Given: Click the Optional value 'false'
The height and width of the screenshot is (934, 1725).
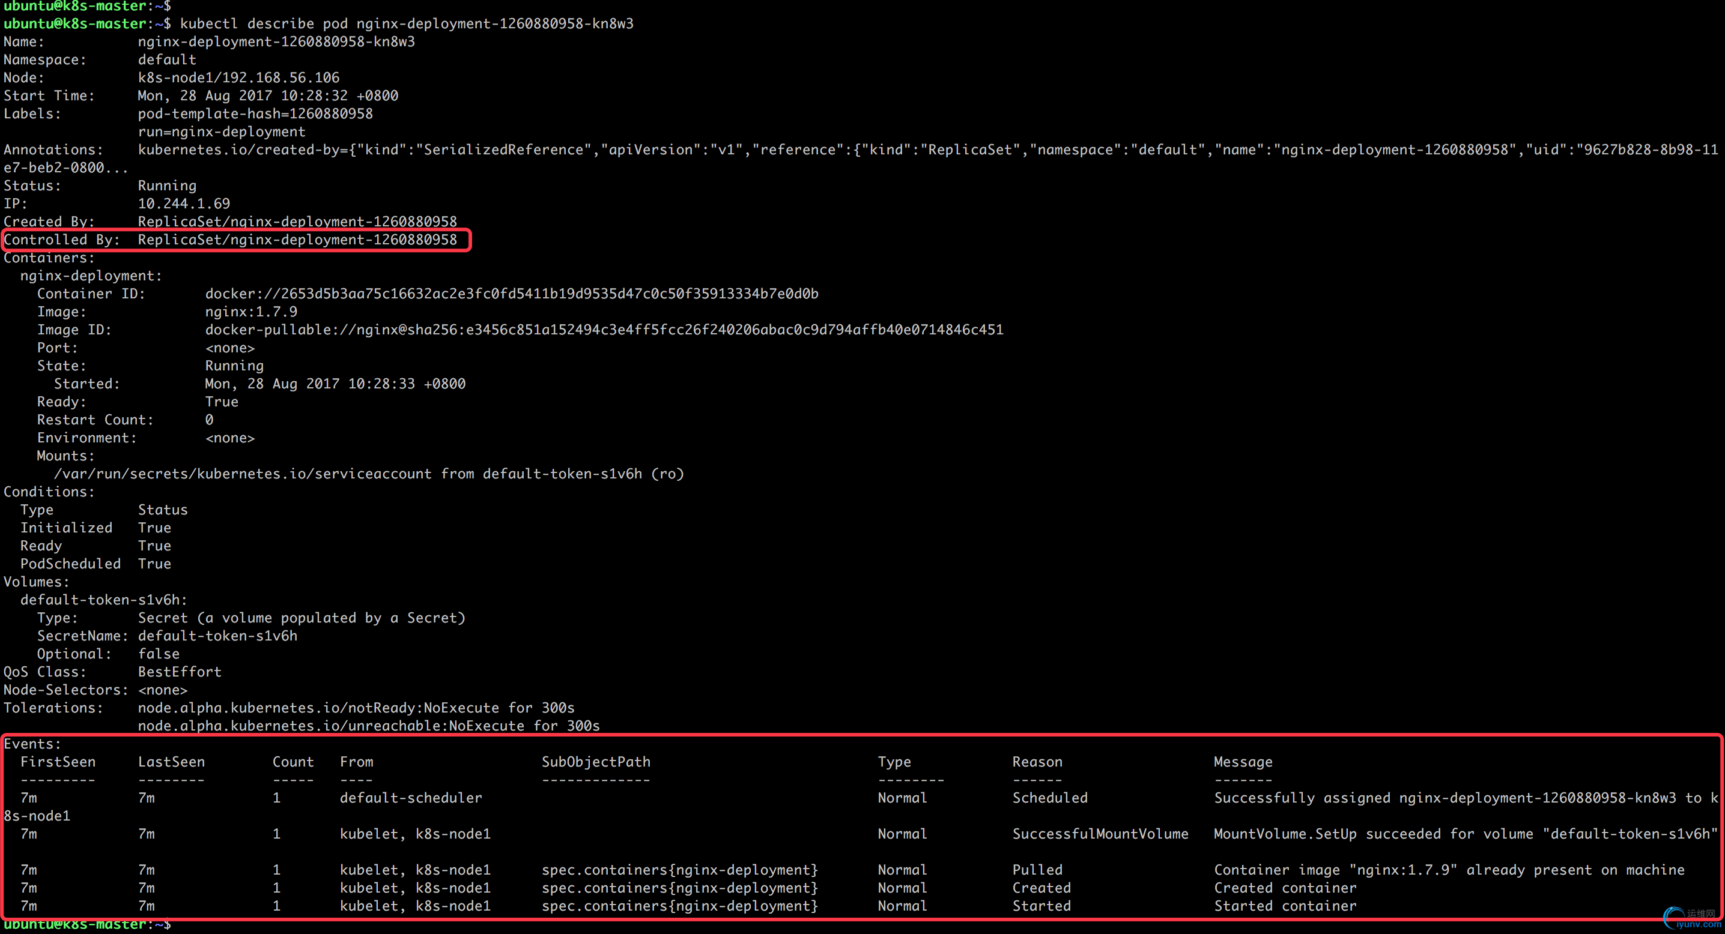Looking at the screenshot, I should (x=159, y=654).
